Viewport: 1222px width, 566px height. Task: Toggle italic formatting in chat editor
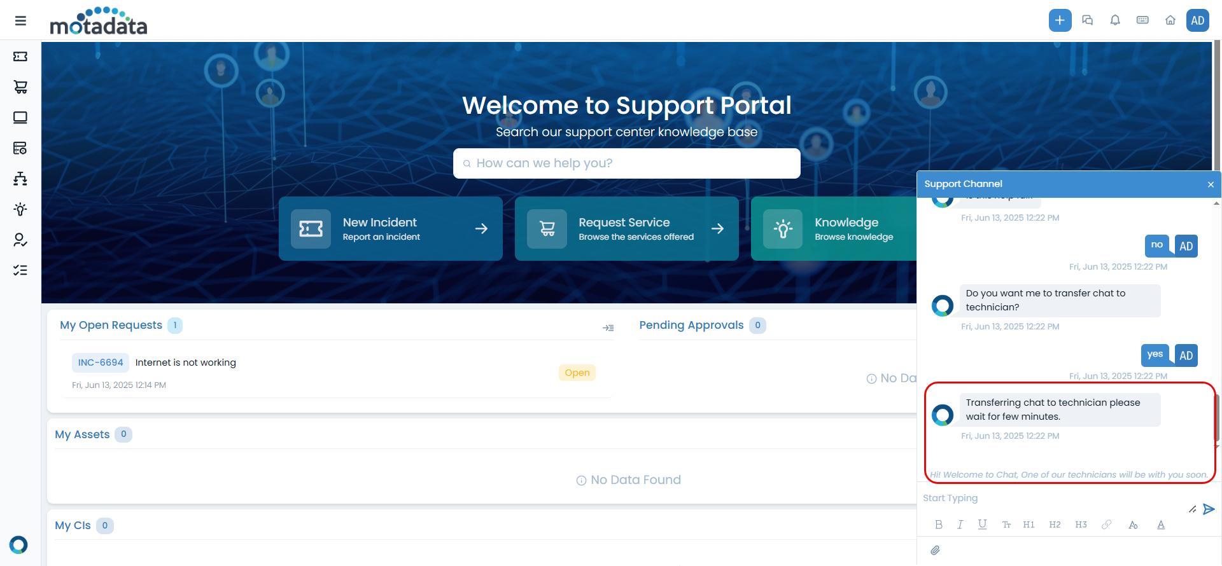pyautogui.click(x=960, y=525)
